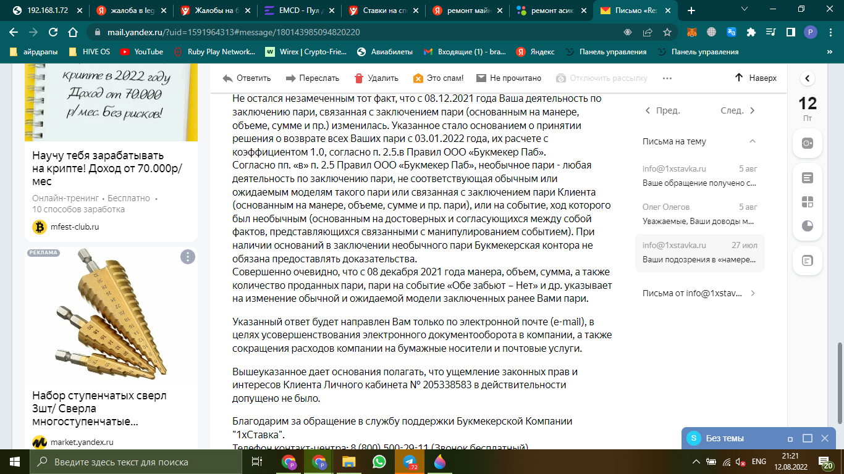Open the three-dots more actions menu
Image resolution: width=844 pixels, height=474 pixels.
pos(667,78)
